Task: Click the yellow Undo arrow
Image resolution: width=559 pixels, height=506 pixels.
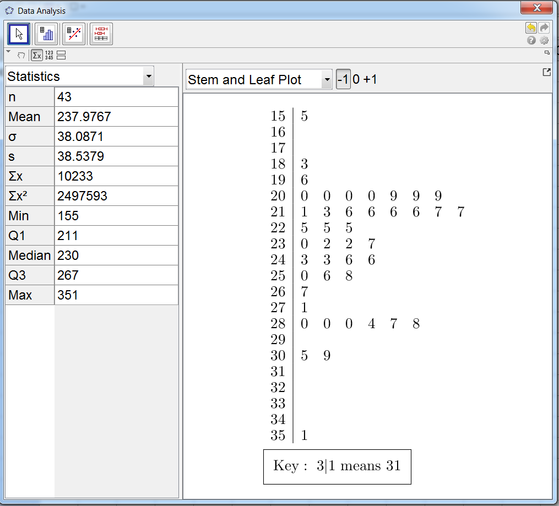Action: point(531,28)
